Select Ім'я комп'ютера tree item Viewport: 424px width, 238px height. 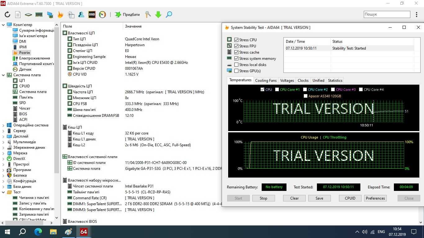(x=33, y=36)
